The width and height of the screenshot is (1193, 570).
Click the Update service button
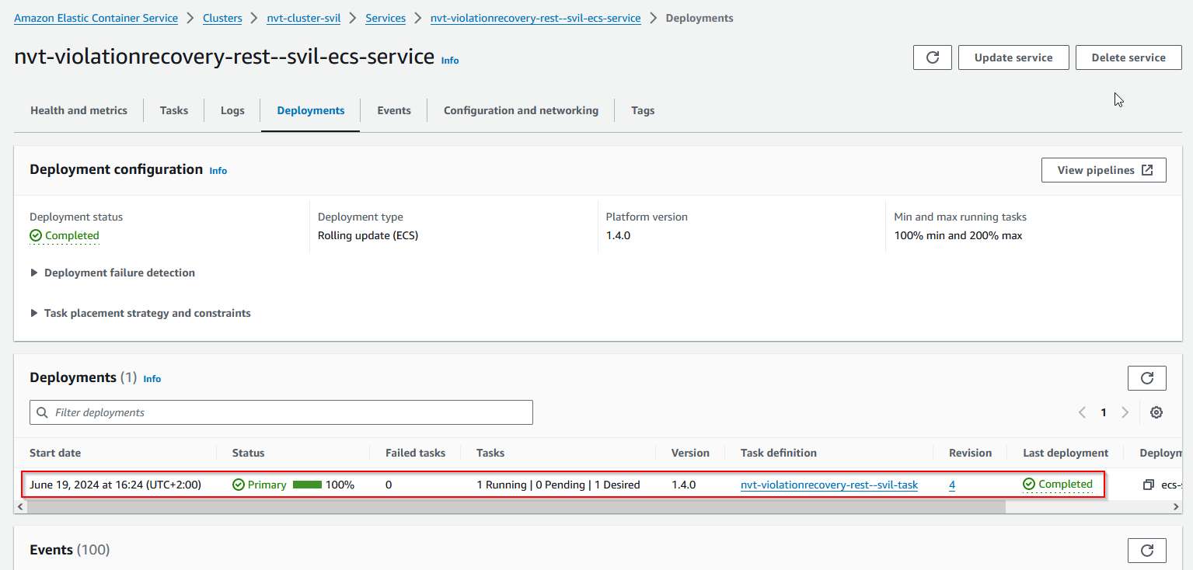[1013, 57]
